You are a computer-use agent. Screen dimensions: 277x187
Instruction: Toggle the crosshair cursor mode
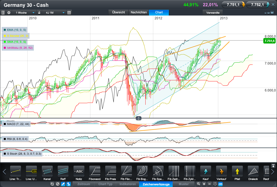pos(215,184)
